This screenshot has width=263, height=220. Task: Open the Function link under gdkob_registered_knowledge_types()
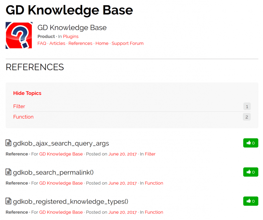click(154, 212)
